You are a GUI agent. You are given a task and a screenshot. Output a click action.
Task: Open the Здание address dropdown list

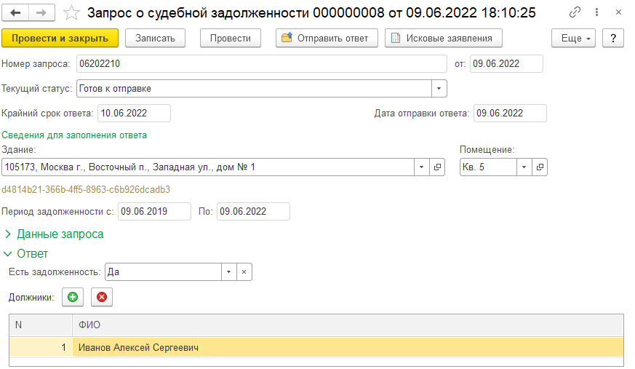click(x=422, y=167)
